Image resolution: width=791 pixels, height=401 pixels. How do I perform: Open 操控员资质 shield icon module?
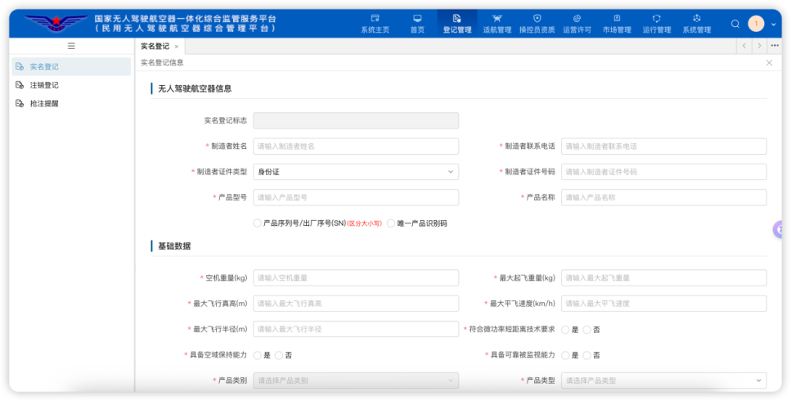tap(537, 23)
